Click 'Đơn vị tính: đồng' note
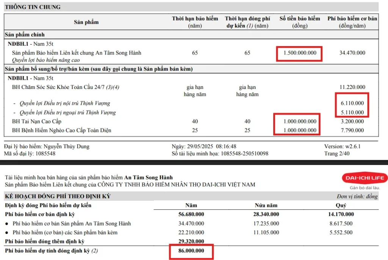Screen dimensions: 388x260 coord(357,196)
